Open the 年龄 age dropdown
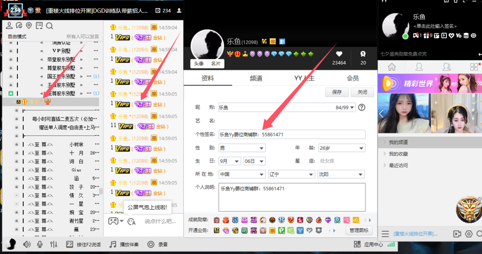 pos(342,148)
